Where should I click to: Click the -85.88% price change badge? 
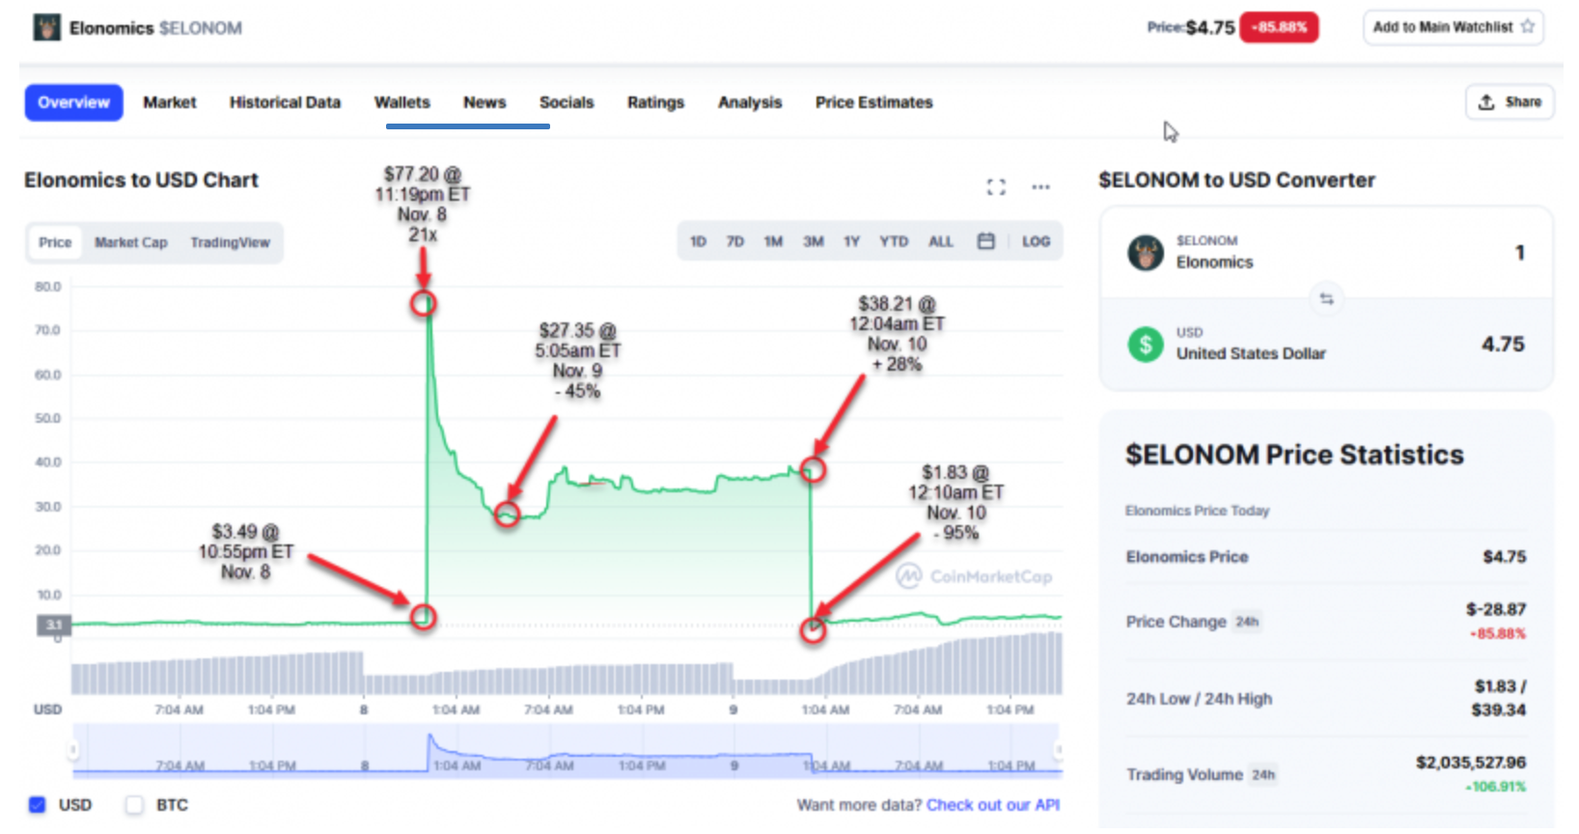(1279, 27)
